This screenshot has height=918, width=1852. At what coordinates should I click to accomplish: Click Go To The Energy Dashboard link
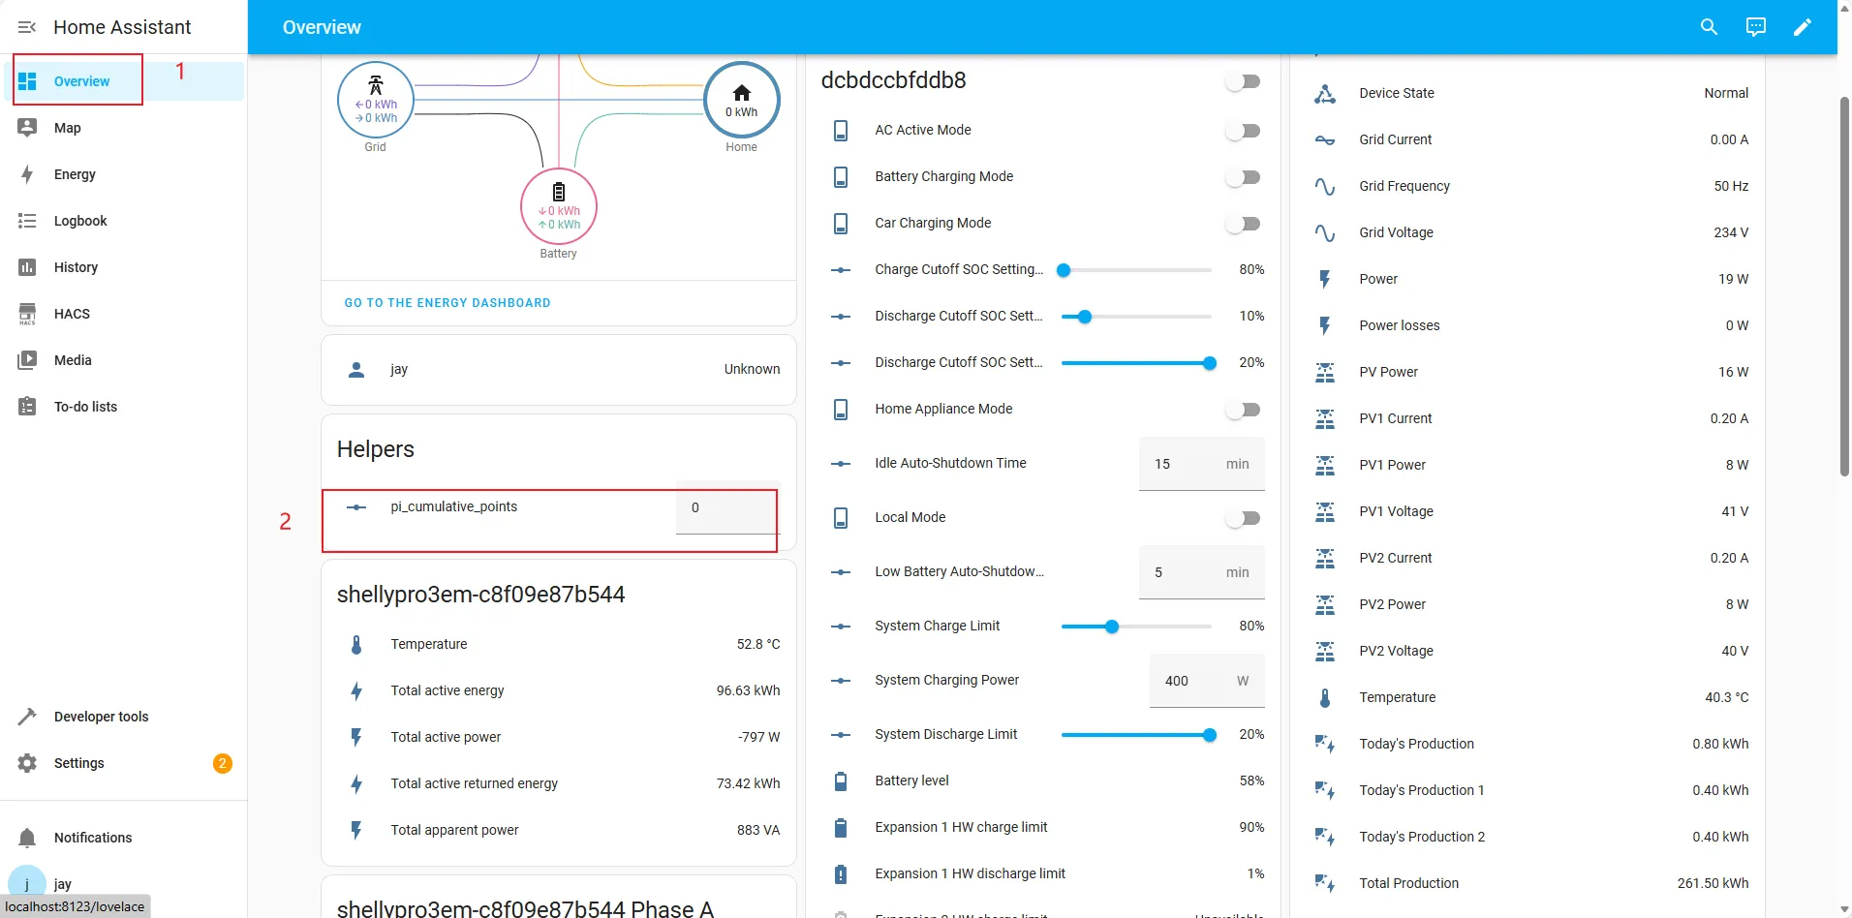(x=448, y=303)
